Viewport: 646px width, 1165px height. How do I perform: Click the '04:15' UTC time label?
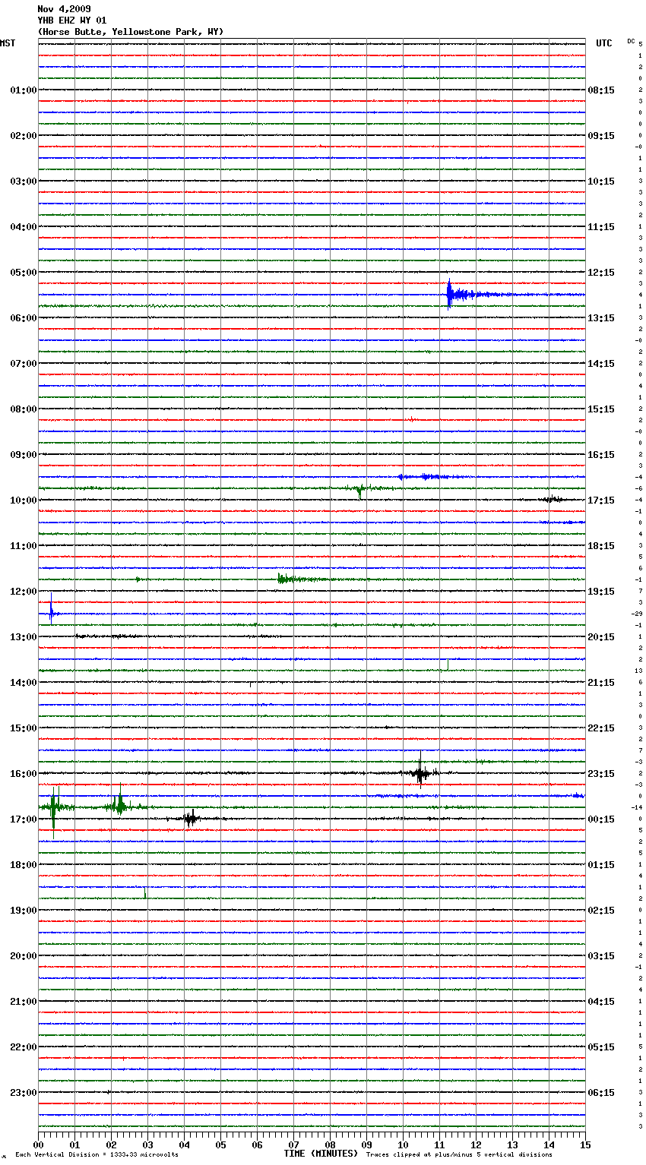click(x=601, y=1002)
